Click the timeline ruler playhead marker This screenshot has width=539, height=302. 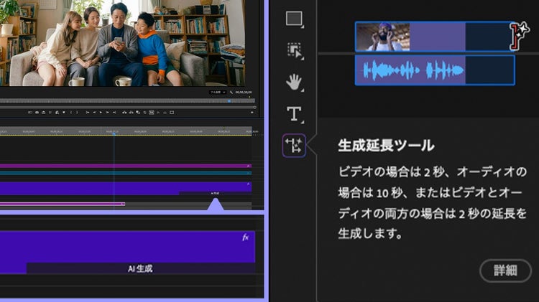(114, 134)
